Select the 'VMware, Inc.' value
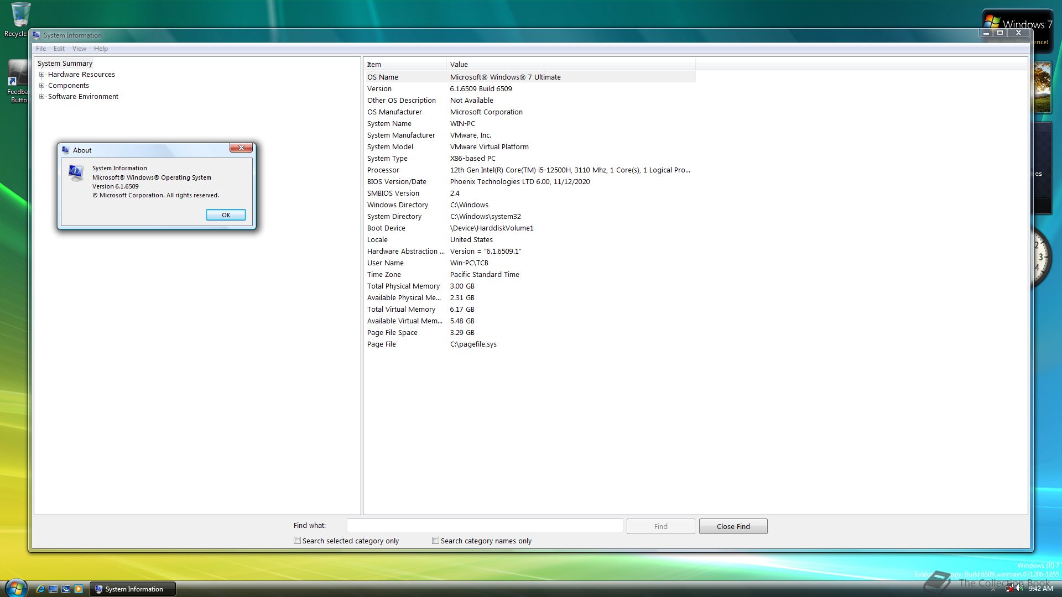The width and height of the screenshot is (1062, 597). [x=470, y=135]
